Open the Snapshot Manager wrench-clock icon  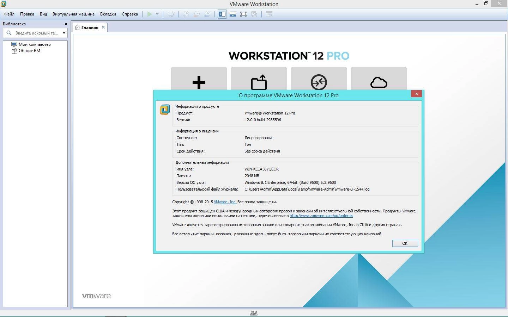coord(207,14)
